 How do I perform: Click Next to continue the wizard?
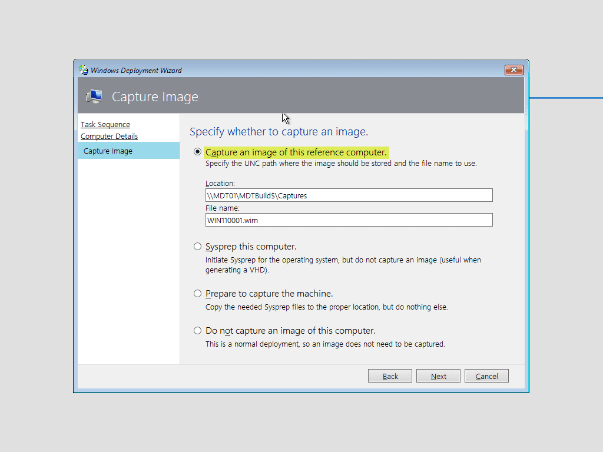[438, 375]
